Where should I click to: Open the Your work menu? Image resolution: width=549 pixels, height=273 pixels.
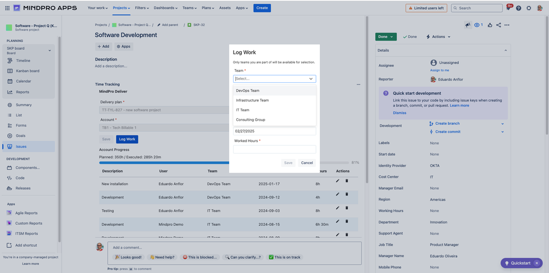click(x=98, y=8)
